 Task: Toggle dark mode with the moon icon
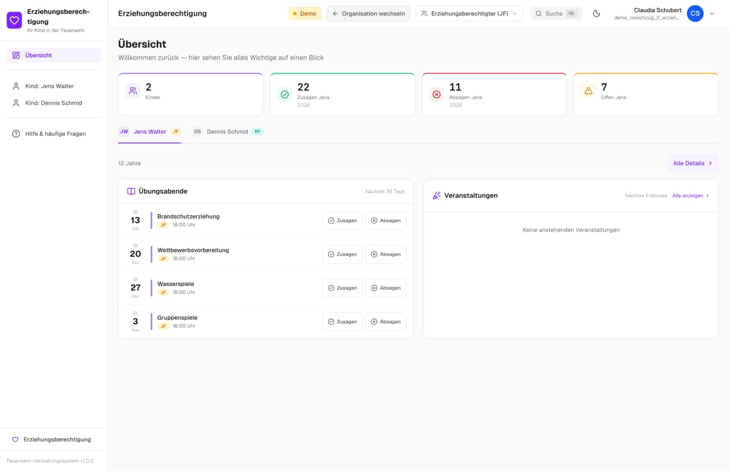[x=597, y=13]
